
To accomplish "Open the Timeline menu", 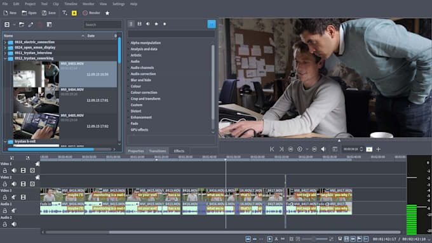I will (x=71, y=4).
